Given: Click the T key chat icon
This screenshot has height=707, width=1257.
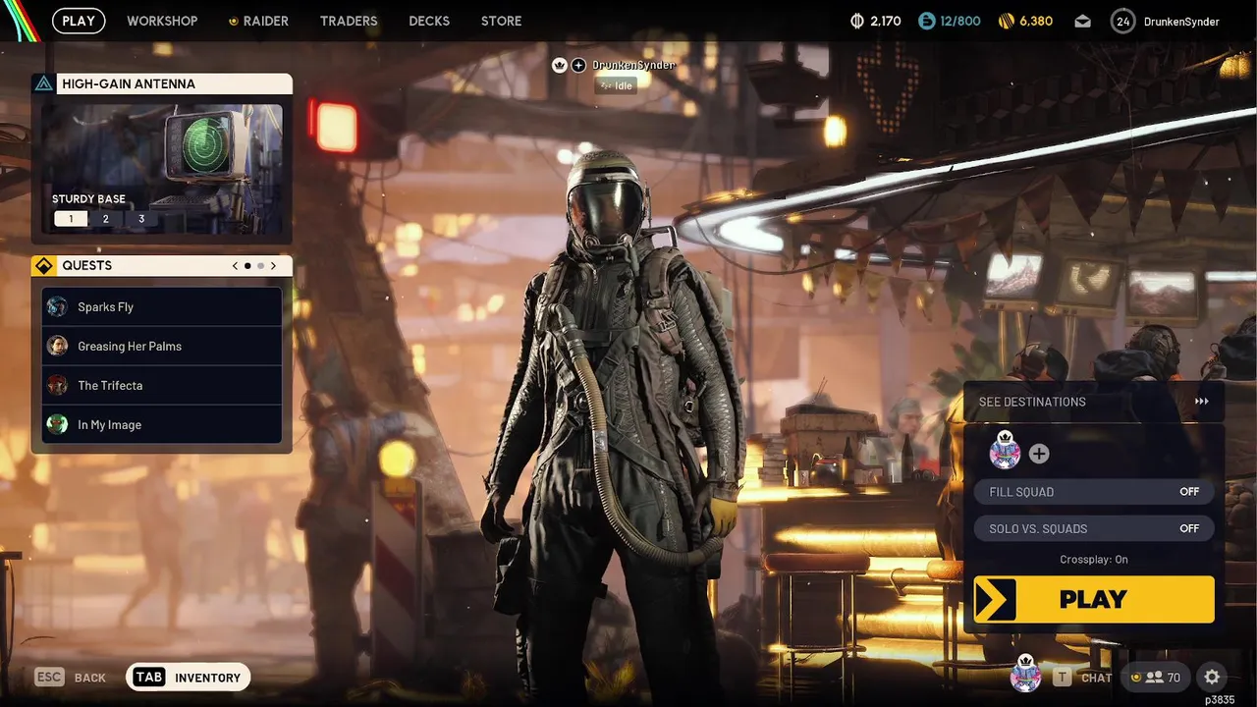Looking at the screenshot, I should tap(1062, 677).
